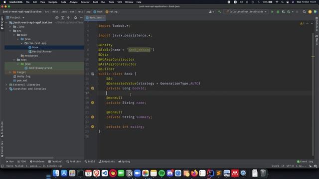The width and height of the screenshot is (319, 179).
Task: Expand All icon in Project panel
Action: click(63, 18)
